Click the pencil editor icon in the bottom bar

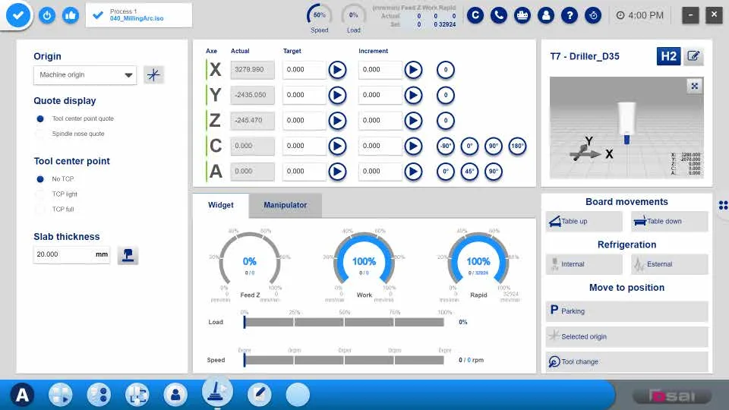260,395
